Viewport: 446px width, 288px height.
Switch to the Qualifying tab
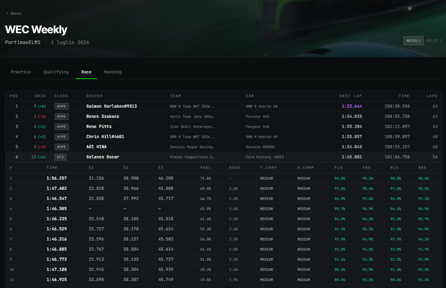[56, 72]
